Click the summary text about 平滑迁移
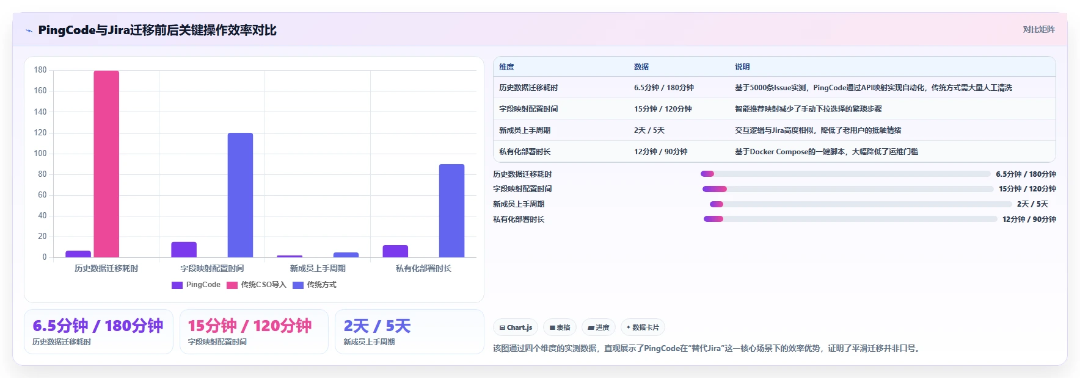Image resolution: width=1080 pixels, height=378 pixels. click(x=707, y=349)
